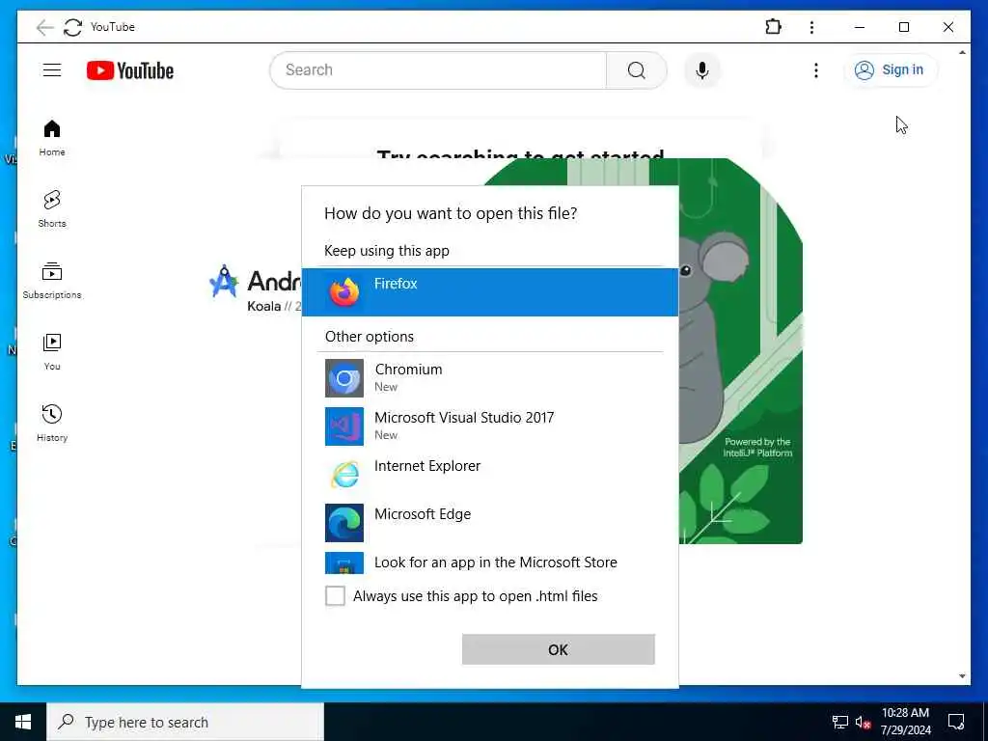Choose Microsoft Edge option
Viewport: 988px width, 741px height.
coord(490,522)
